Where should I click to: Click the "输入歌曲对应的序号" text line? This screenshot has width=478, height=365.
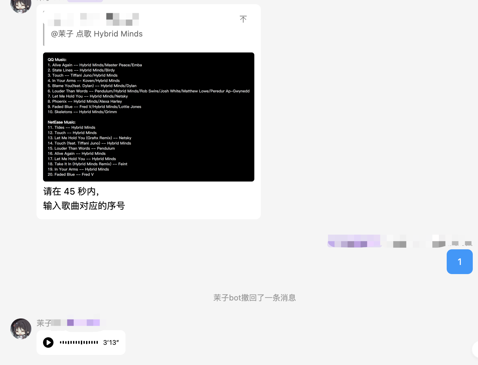coord(84,206)
